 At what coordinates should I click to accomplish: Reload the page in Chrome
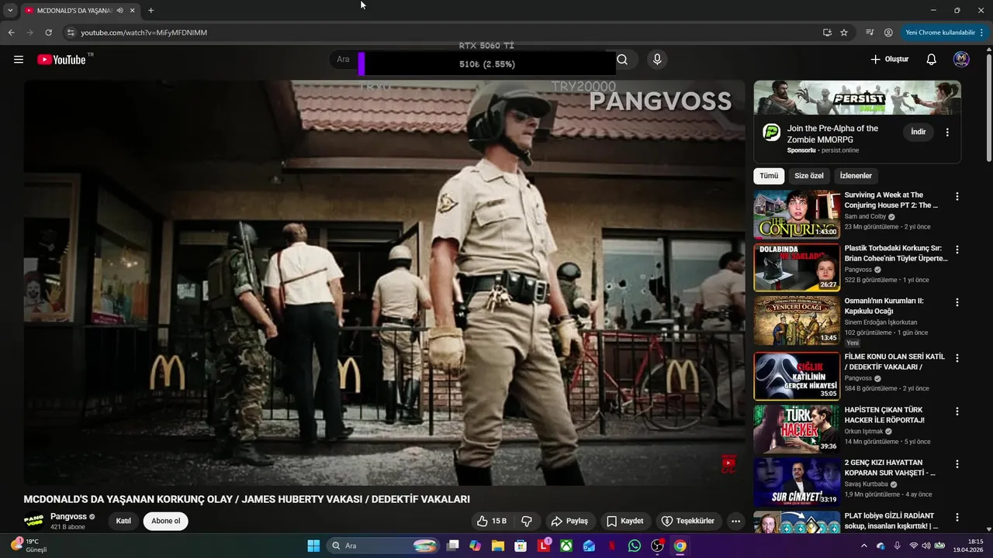(48, 33)
